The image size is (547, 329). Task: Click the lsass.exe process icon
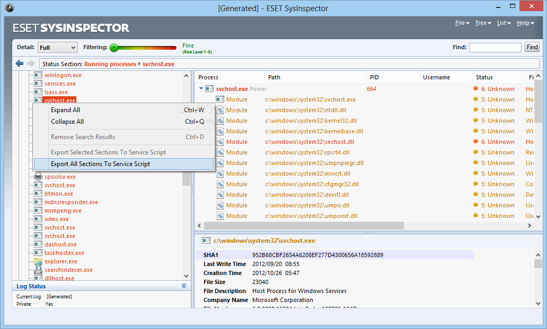pyautogui.click(x=38, y=92)
